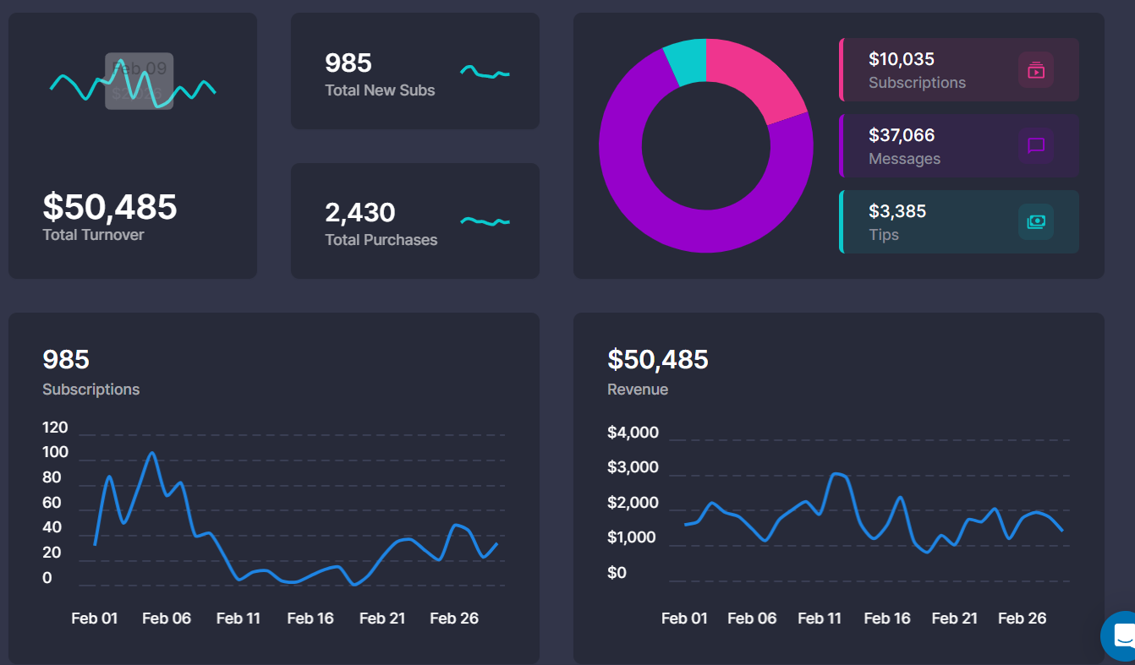Click Feb 16 on the Subscriptions chart axis
This screenshot has height=665, width=1135.
pos(310,619)
